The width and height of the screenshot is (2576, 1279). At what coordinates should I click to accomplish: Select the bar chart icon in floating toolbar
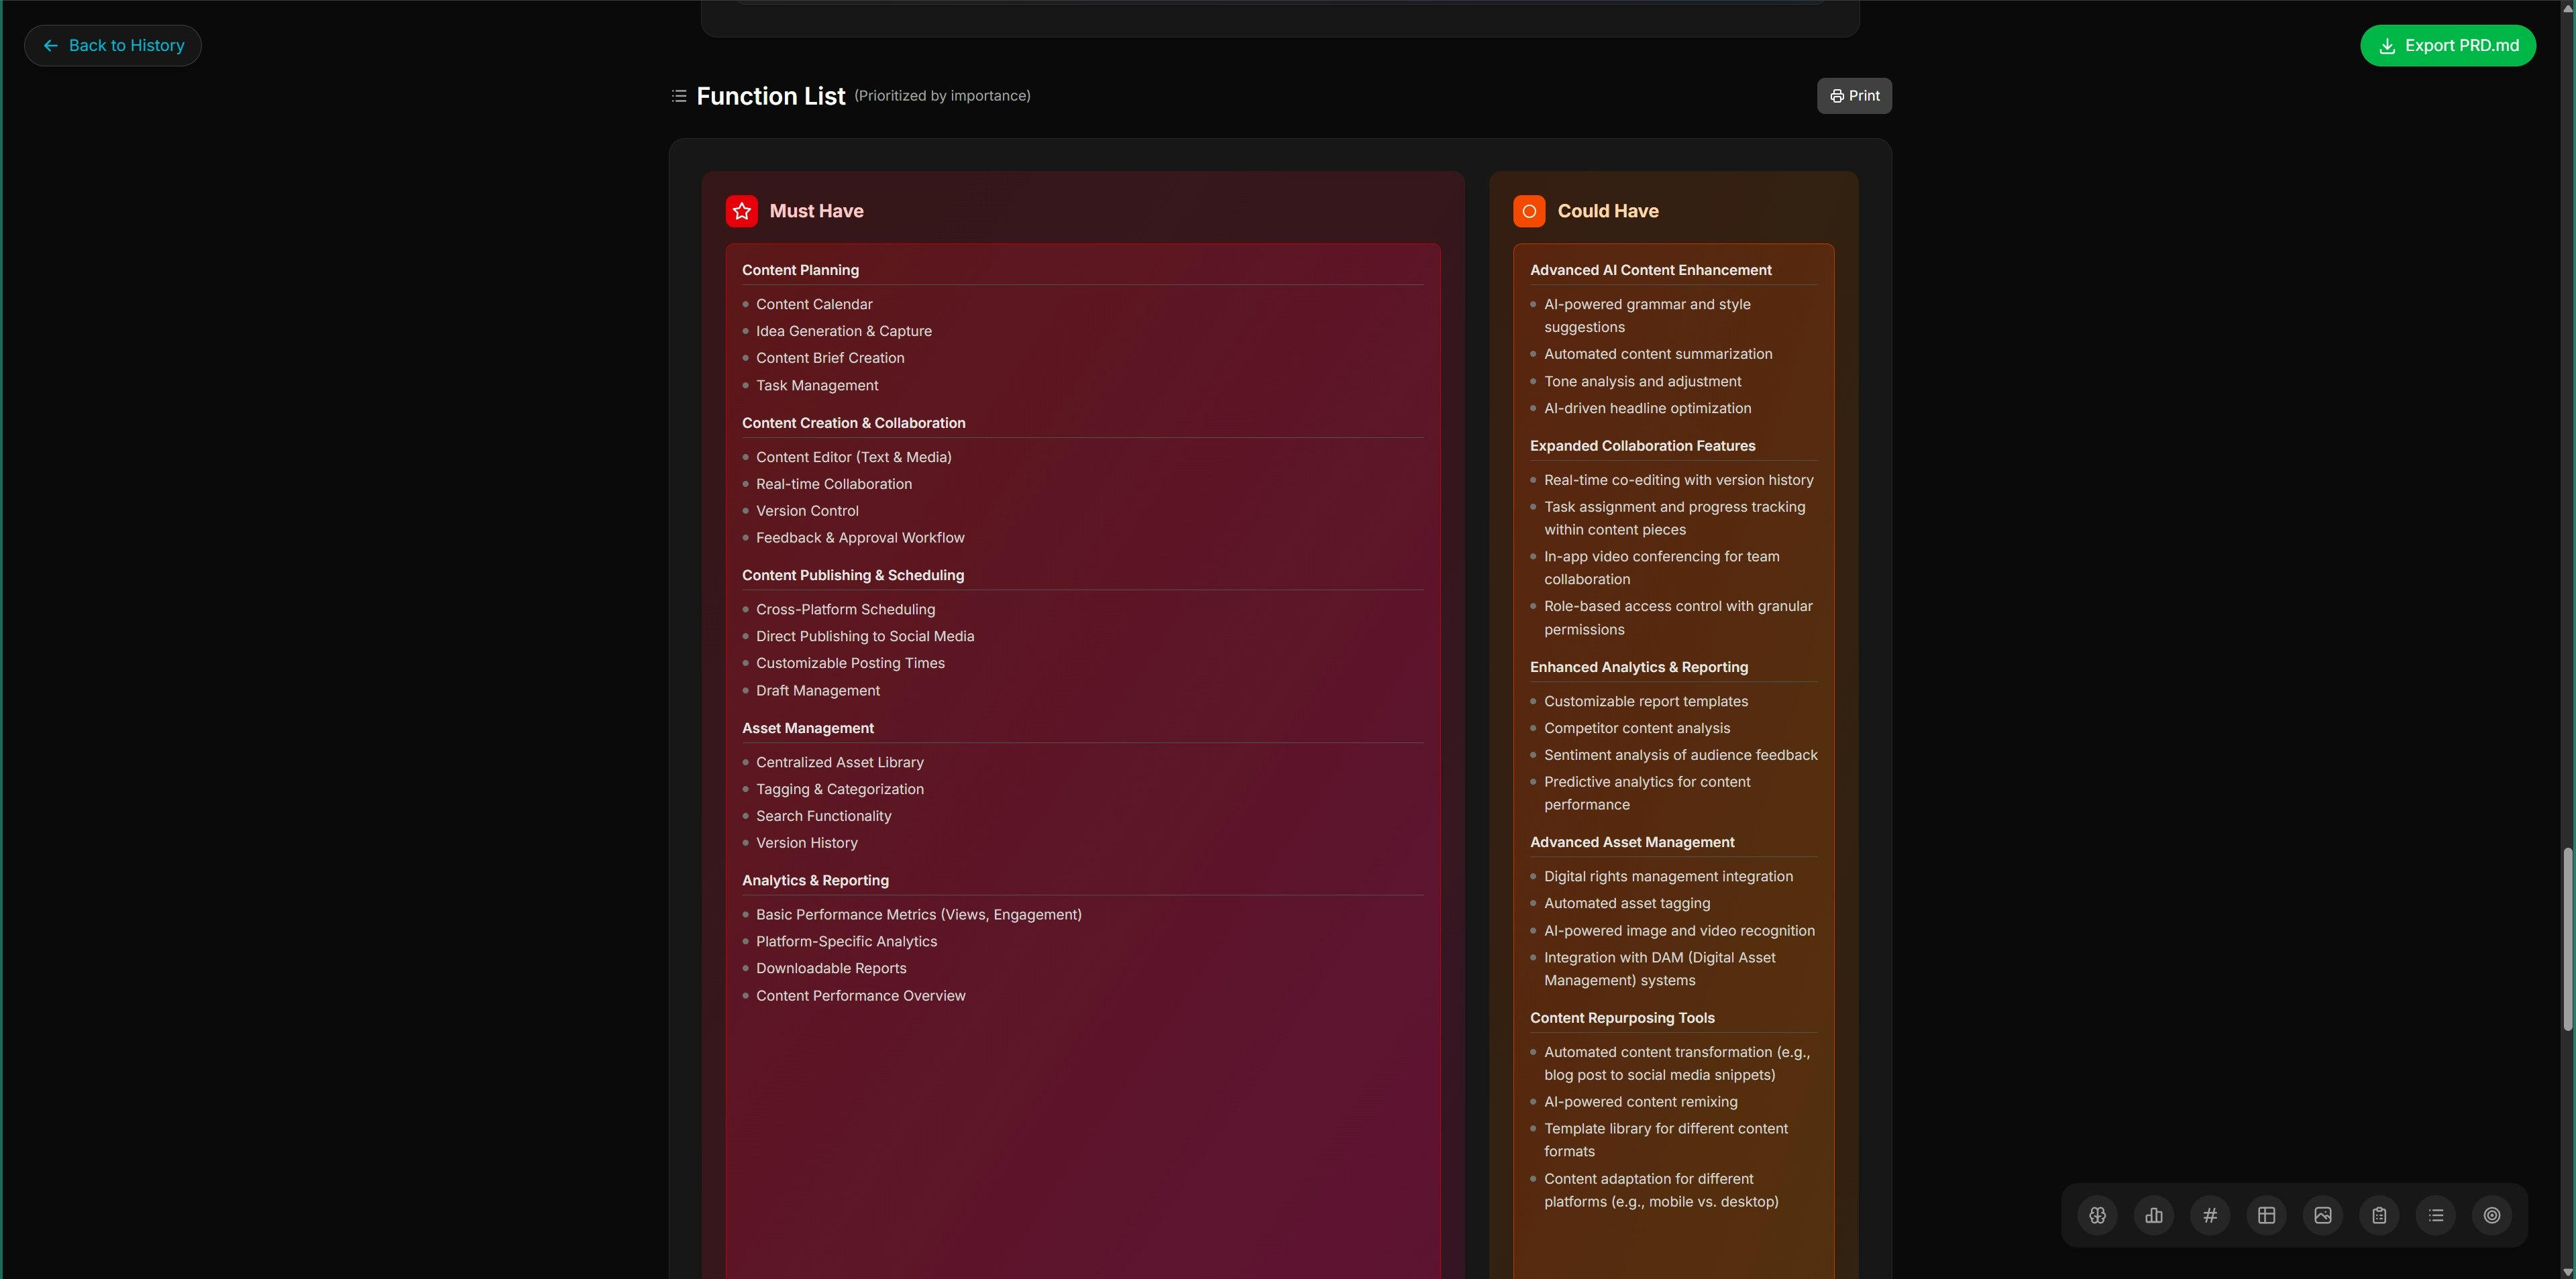2154,1215
